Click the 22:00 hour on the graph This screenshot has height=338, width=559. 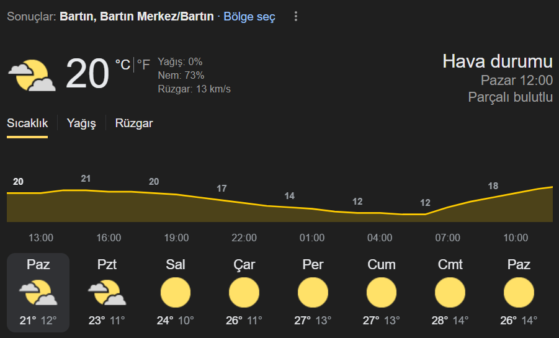pyautogui.click(x=244, y=238)
